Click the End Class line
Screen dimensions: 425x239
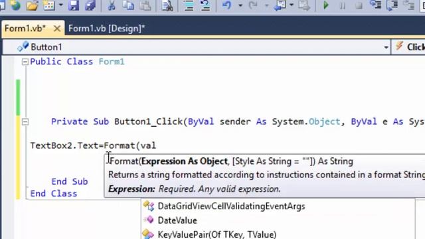[54, 193]
